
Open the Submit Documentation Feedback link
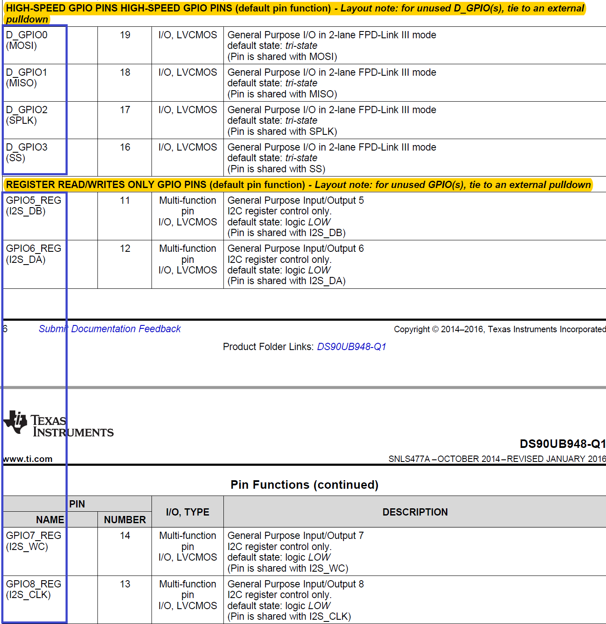(x=110, y=329)
